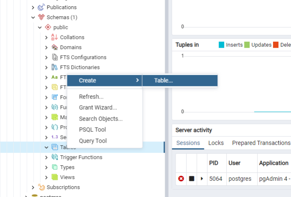Click the Application column header
Screen dimensions: 291x197
pos(274,163)
